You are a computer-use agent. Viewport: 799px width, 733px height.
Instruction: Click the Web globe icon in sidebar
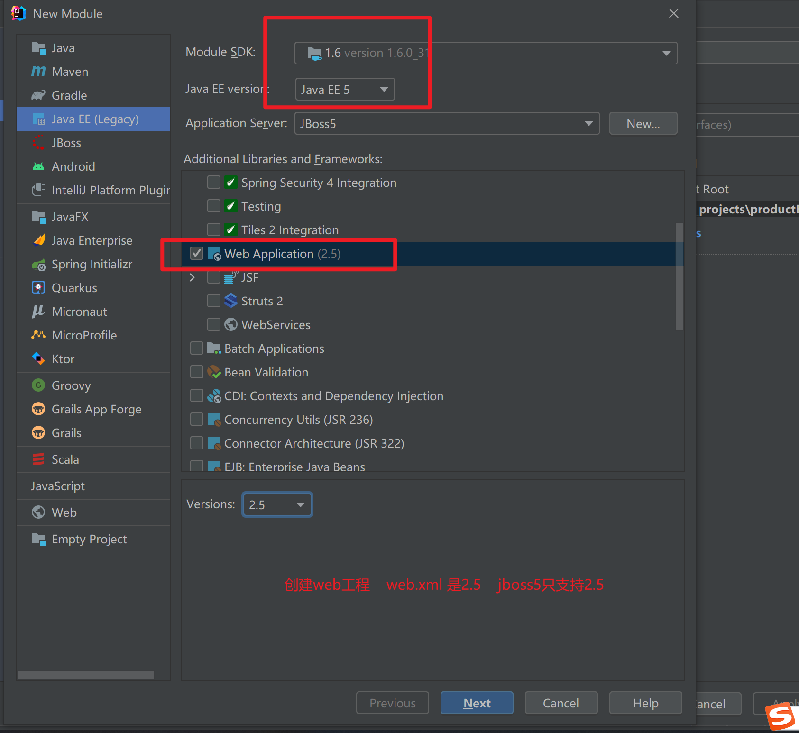tap(38, 513)
